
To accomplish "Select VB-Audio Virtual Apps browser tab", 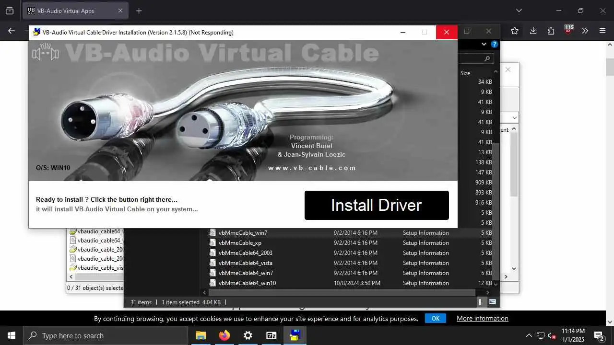I will [x=75, y=11].
